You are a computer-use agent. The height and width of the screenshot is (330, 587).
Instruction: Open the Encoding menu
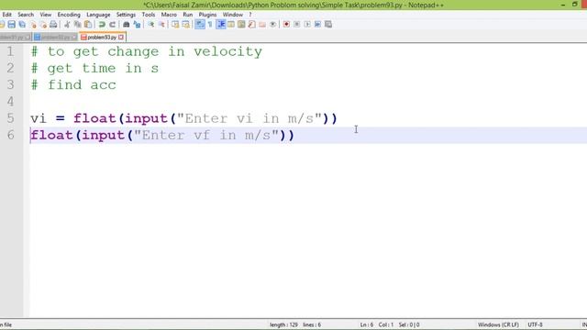(x=69, y=15)
